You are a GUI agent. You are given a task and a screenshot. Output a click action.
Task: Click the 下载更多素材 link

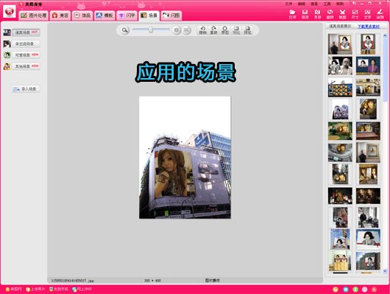369,27
